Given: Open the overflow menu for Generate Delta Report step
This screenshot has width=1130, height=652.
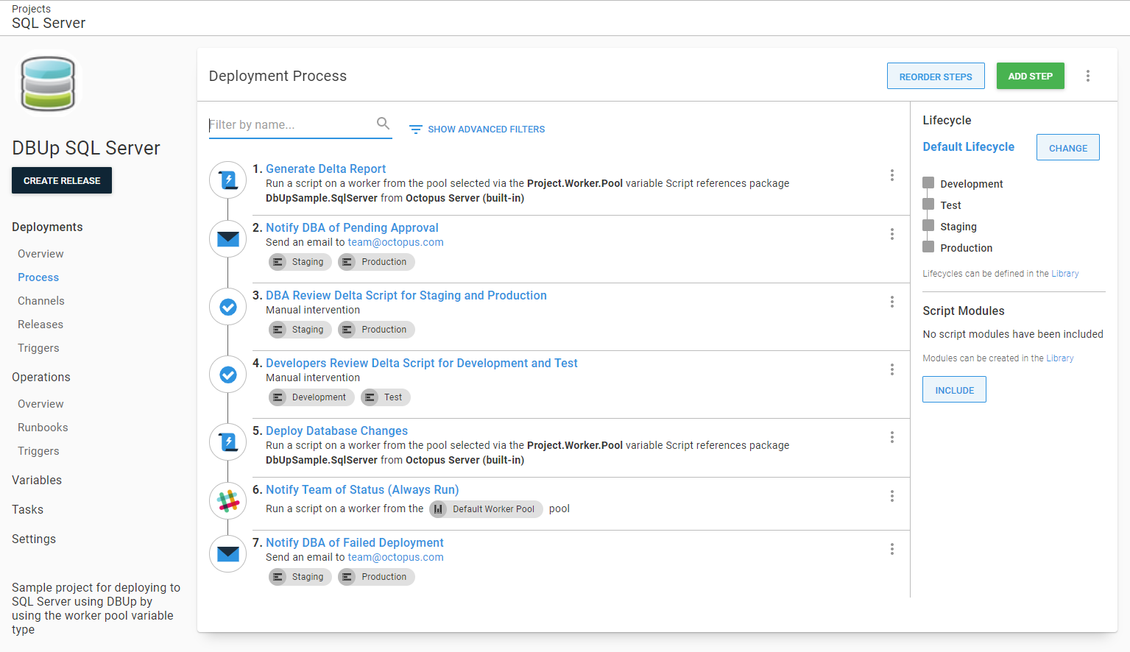Looking at the screenshot, I should (891, 175).
